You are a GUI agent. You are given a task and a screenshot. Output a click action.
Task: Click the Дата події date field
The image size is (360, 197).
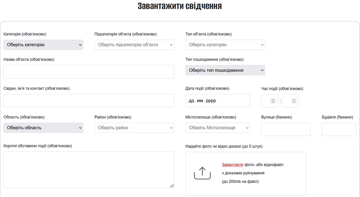218,101
